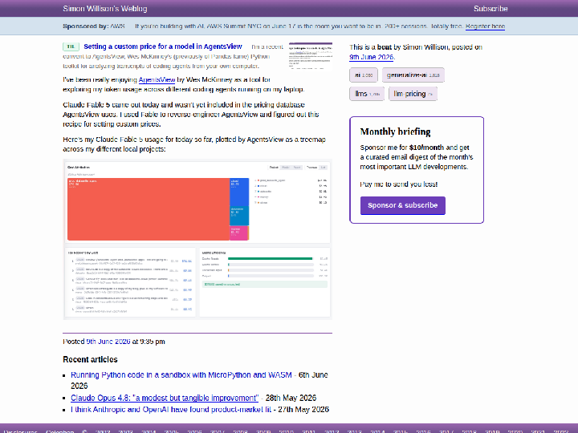The width and height of the screenshot is (578, 433).
Task: Follow the AgentsView link in the article
Action: point(157,79)
